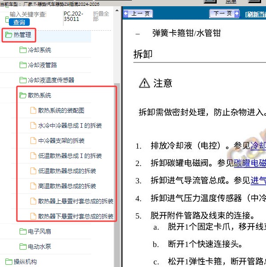Select the 冷却液管路 label

point(42,65)
